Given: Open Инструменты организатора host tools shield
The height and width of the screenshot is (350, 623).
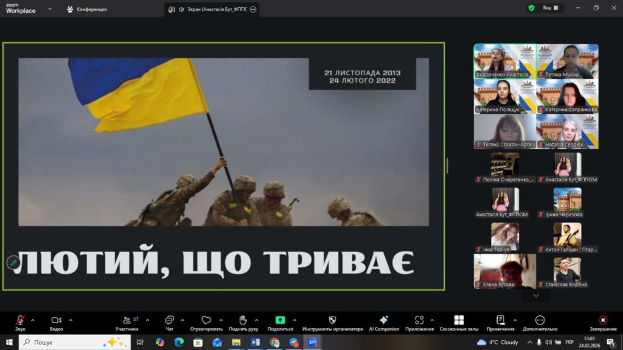Looking at the screenshot, I should point(332,320).
